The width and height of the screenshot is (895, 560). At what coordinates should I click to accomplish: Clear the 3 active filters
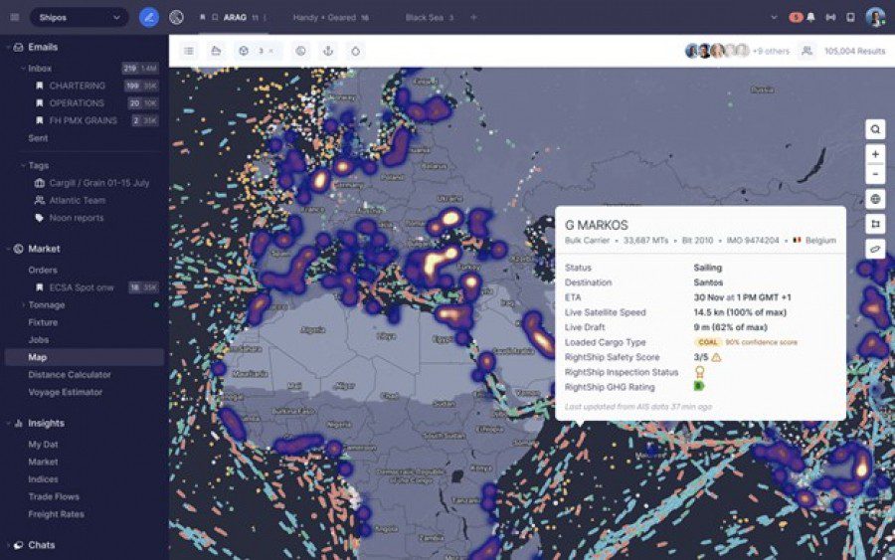click(x=271, y=51)
